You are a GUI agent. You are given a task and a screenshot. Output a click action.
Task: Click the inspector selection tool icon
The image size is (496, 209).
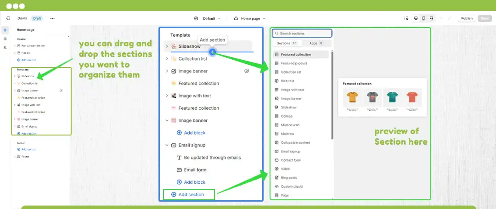point(406,18)
